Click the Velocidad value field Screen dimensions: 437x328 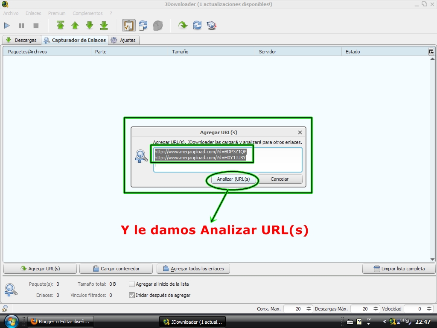tap(415, 309)
